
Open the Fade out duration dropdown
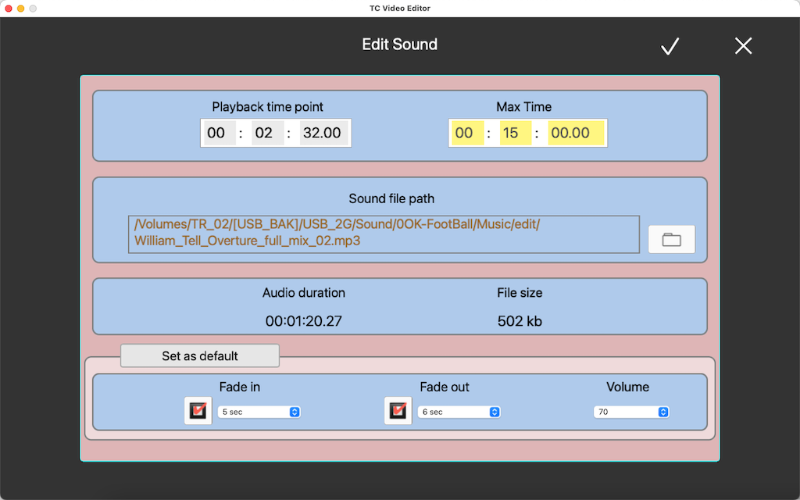[459, 412]
